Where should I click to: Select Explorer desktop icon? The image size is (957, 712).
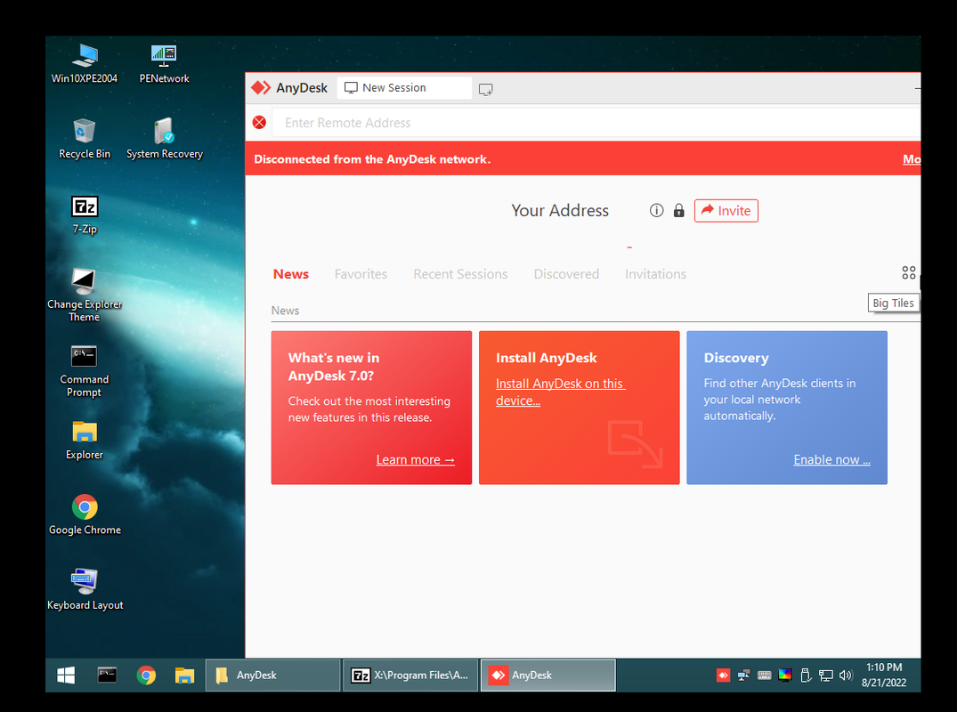[85, 440]
